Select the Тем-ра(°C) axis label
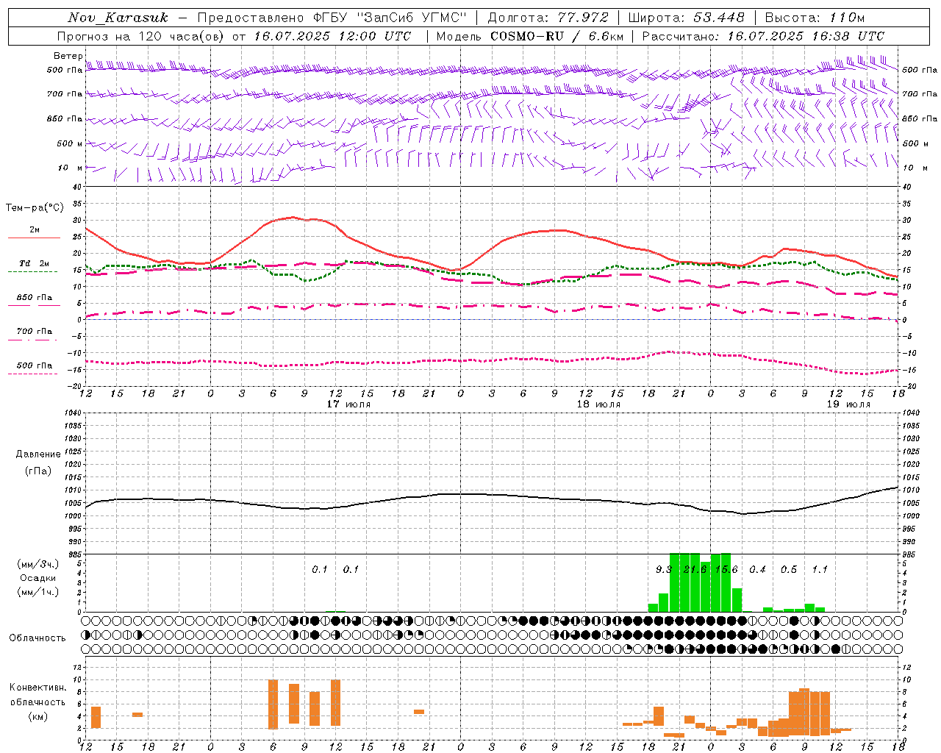Image resolution: width=941 pixels, height=753 pixels. (x=35, y=208)
